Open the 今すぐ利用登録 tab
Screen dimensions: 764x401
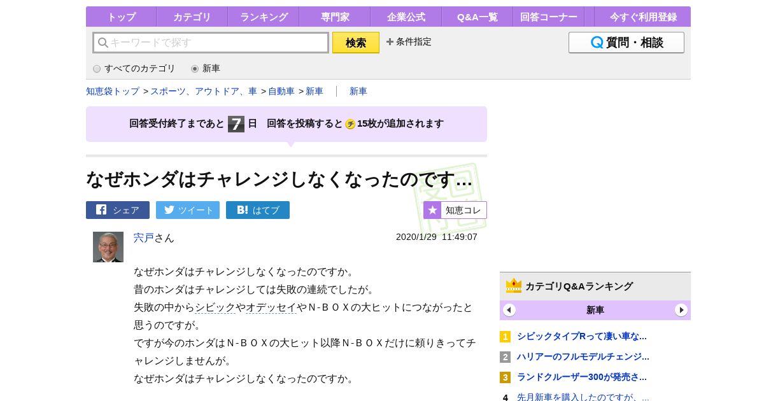pyautogui.click(x=642, y=17)
